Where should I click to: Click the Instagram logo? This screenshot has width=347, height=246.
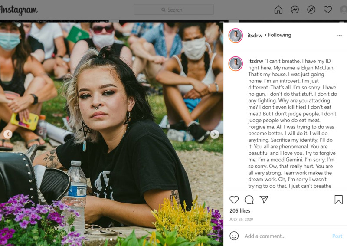tap(19, 10)
